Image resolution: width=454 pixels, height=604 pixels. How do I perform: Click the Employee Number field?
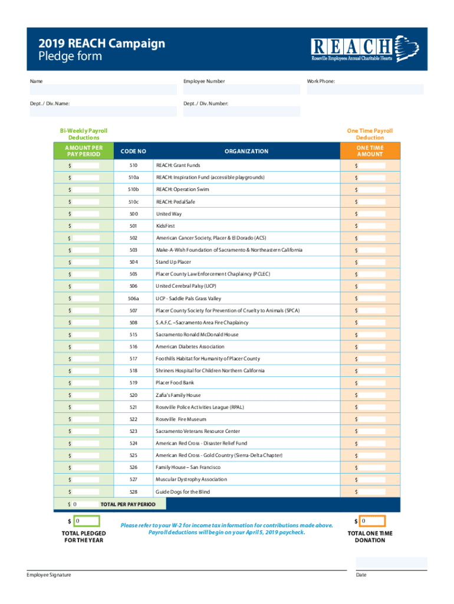point(241,90)
